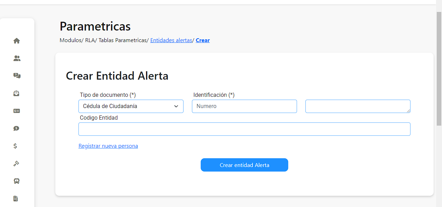Focus the Identificación Numero field

pyautogui.click(x=244, y=106)
